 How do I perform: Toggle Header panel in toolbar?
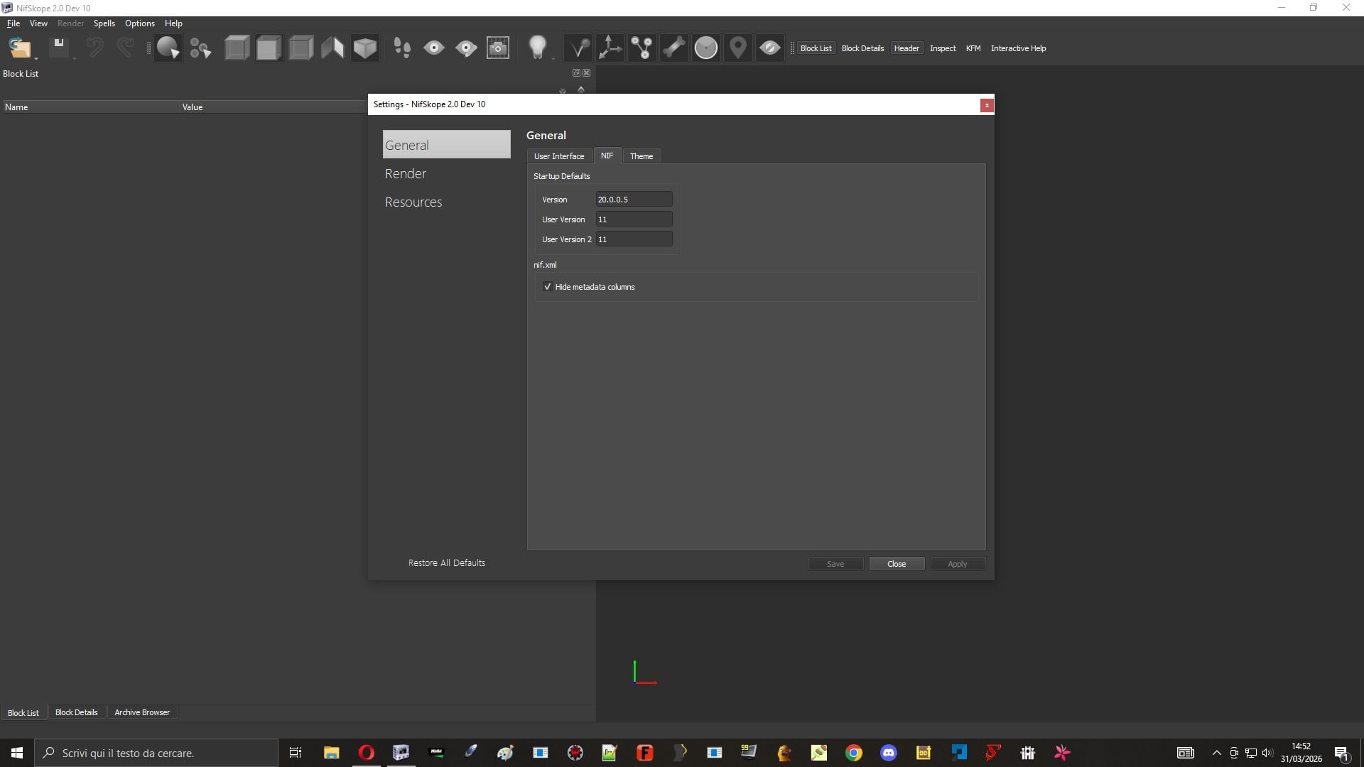click(906, 48)
